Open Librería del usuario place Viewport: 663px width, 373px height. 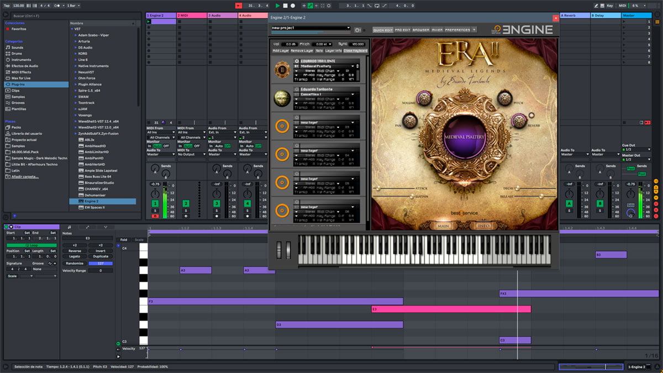tap(27, 133)
